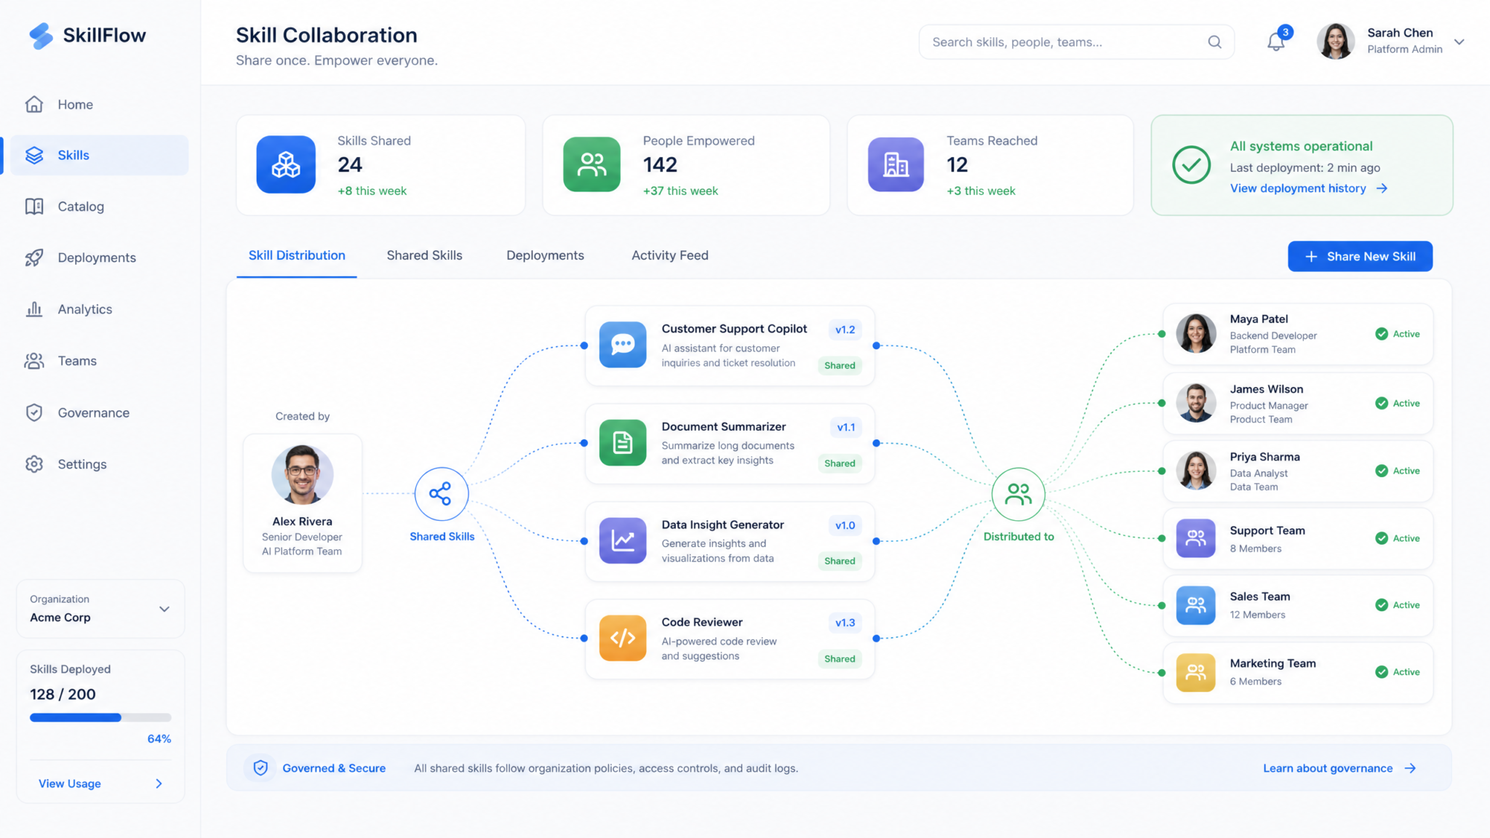Click Sarah Chen's profile avatar
Screen dimensions: 1490x838
[x=1336, y=41]
